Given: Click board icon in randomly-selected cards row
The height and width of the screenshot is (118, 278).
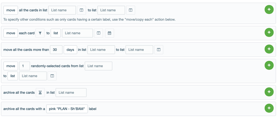Looking at the screenshot, I should pyautogui.click(x=52, y=76).
